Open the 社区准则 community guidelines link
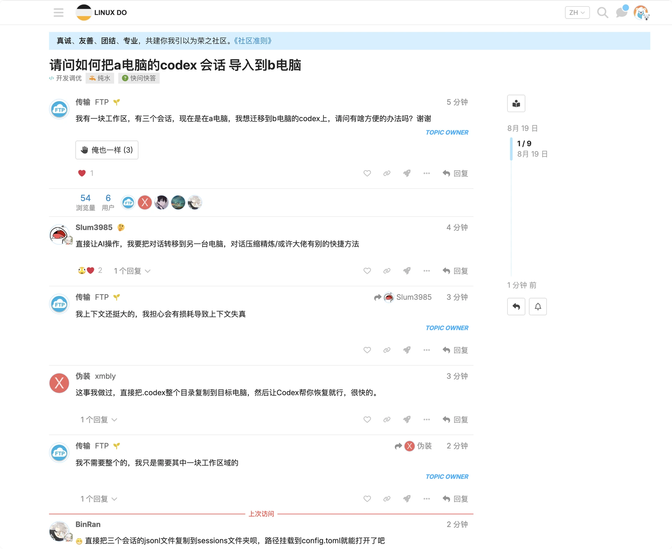The width and height of the screenshot is (672, 549). pos(253,41)
